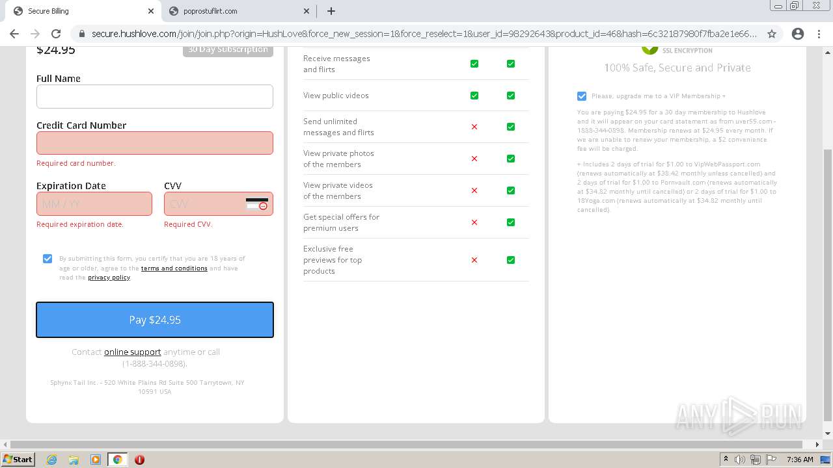
Task: Click the address bar URL
Action: point(424,34)
